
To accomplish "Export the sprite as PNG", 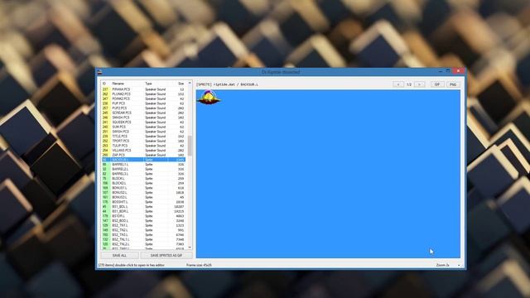I will pyautogui.click(x=453, y=84).
